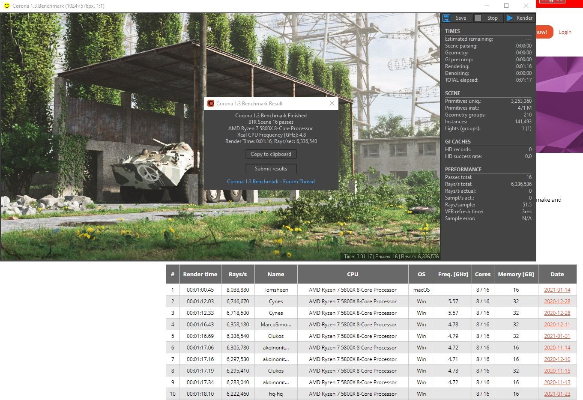Click the Stop square icon
This screenshot has width=583, height=400.
point(478,18)
